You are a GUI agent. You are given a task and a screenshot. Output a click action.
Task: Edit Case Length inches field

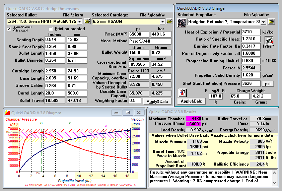coord(55,78)
